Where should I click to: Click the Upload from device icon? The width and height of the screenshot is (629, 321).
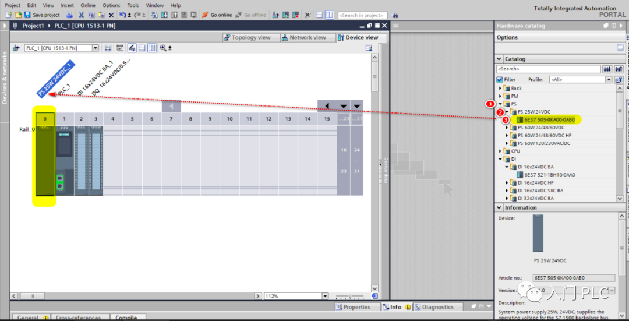pyautogui.click(x=174, y=15)
